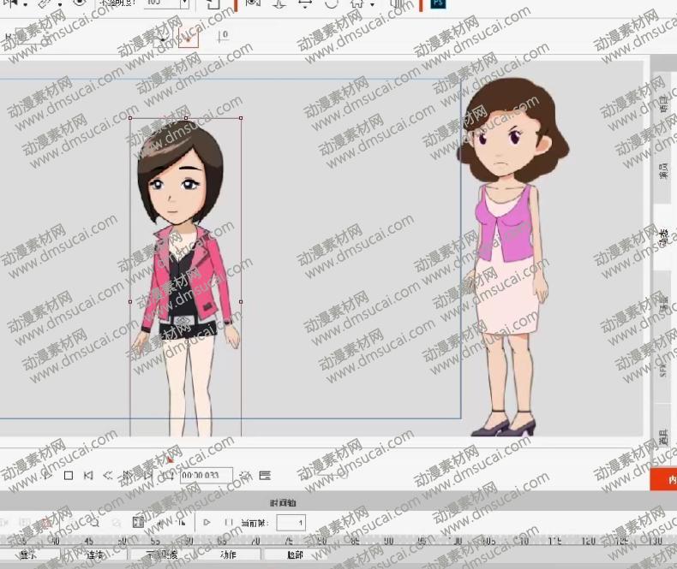
Task: Click the chain link tool icon
Action: point(45,3)
